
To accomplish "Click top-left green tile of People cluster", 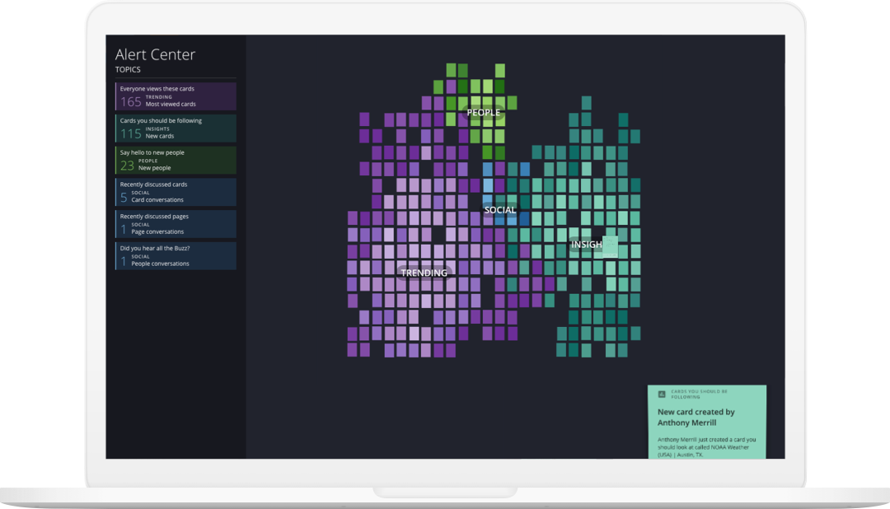I will pyautogui.click(x=451, y=70).
